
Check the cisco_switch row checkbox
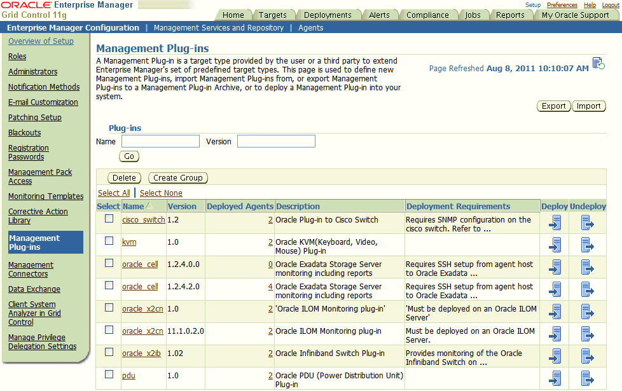tap(109, 219)
